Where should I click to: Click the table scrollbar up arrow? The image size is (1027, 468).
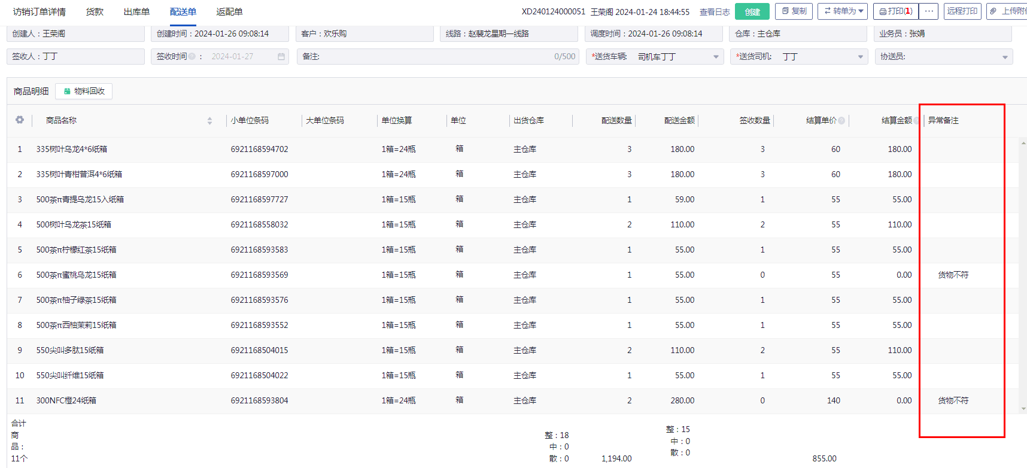pos(1023,143)
